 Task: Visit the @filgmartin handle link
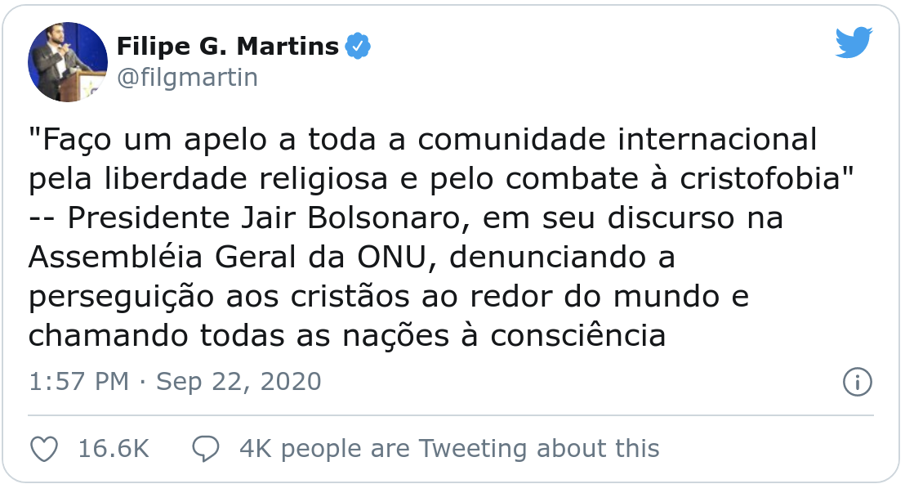click(187, 78)
